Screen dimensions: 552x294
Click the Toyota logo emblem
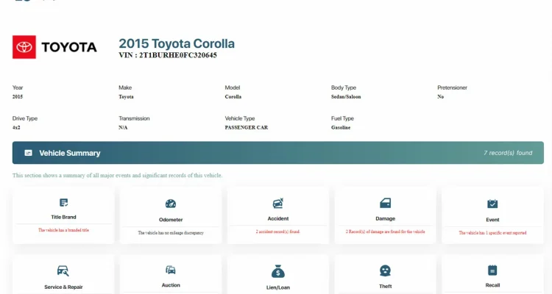click(24, 47)
